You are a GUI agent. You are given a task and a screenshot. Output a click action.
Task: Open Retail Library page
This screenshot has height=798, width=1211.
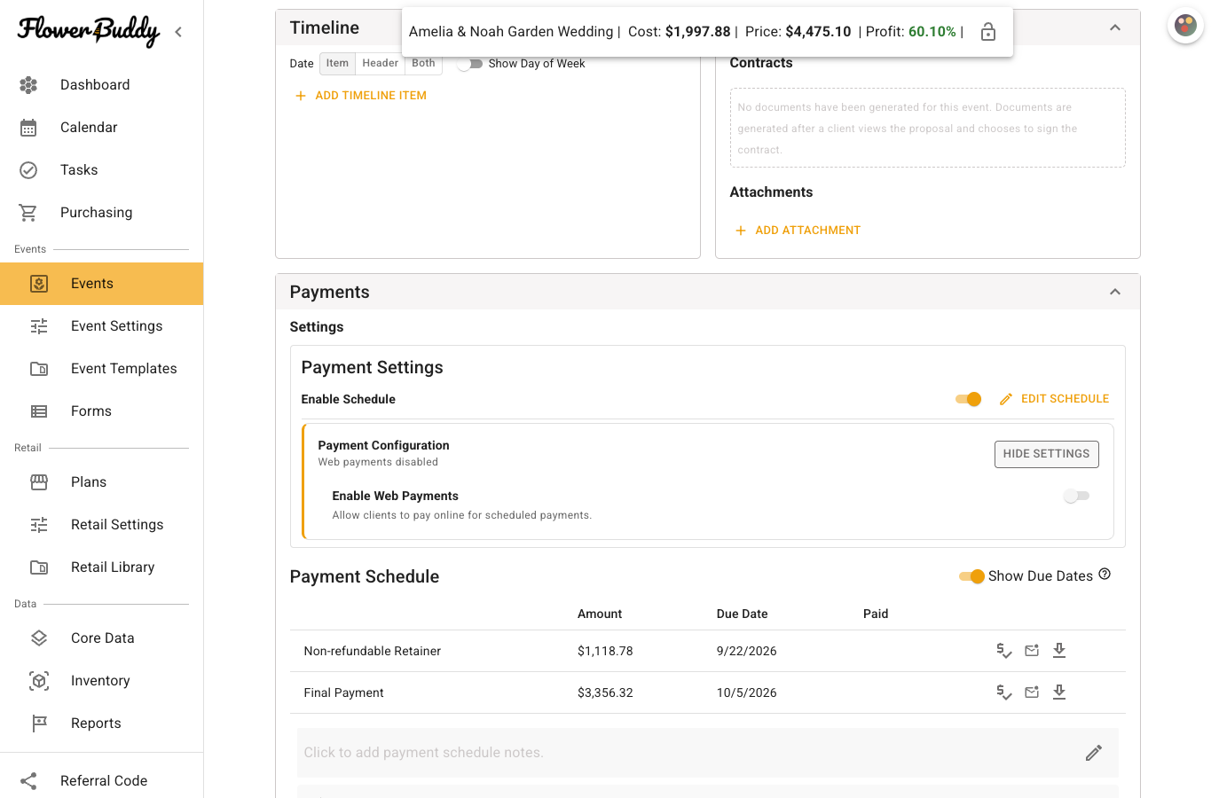point(102,567)
